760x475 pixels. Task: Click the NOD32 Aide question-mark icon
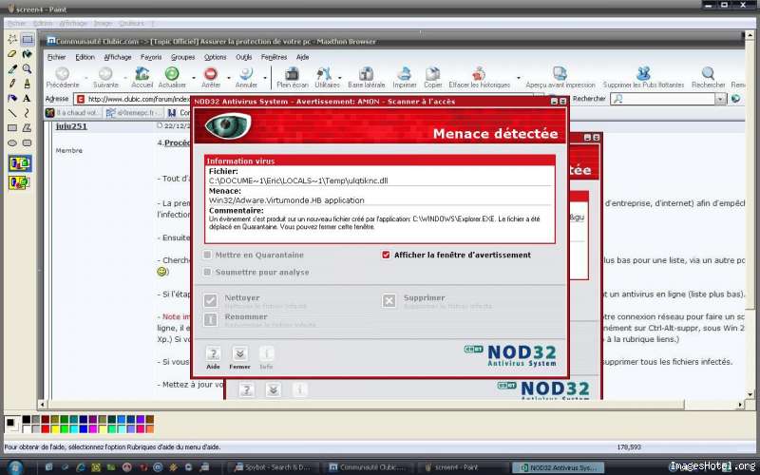213,353
